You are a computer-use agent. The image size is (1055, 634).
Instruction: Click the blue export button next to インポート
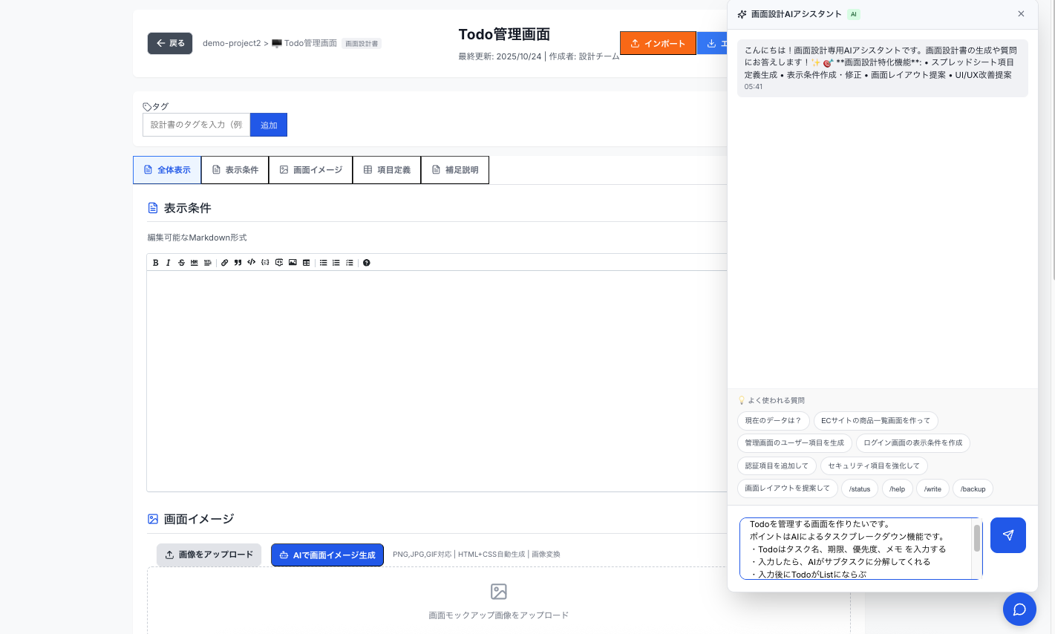tap(712, 43)
